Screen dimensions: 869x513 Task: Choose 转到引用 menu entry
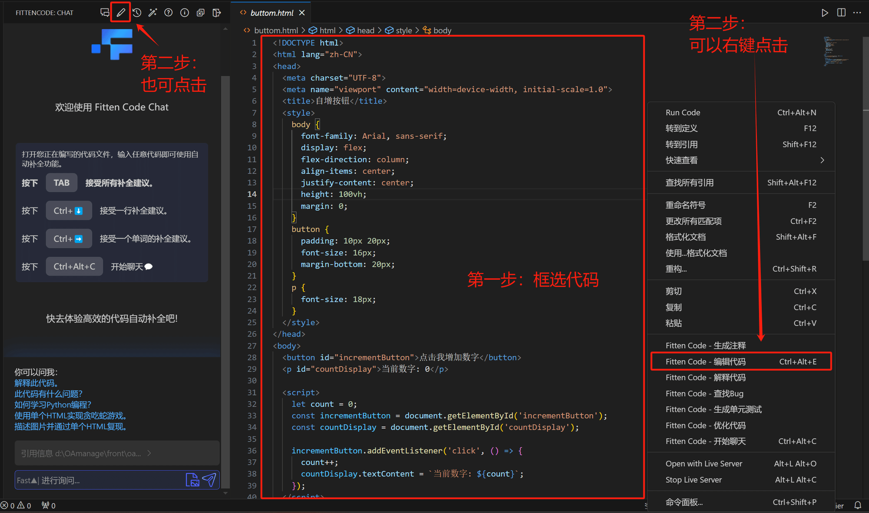(741, 144)
